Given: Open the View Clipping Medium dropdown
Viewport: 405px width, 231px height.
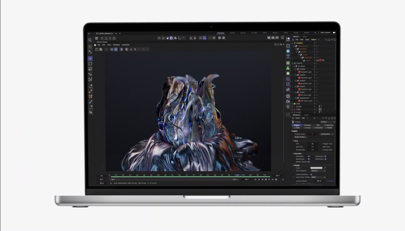Looking at the screenshot, I should 318,171.
